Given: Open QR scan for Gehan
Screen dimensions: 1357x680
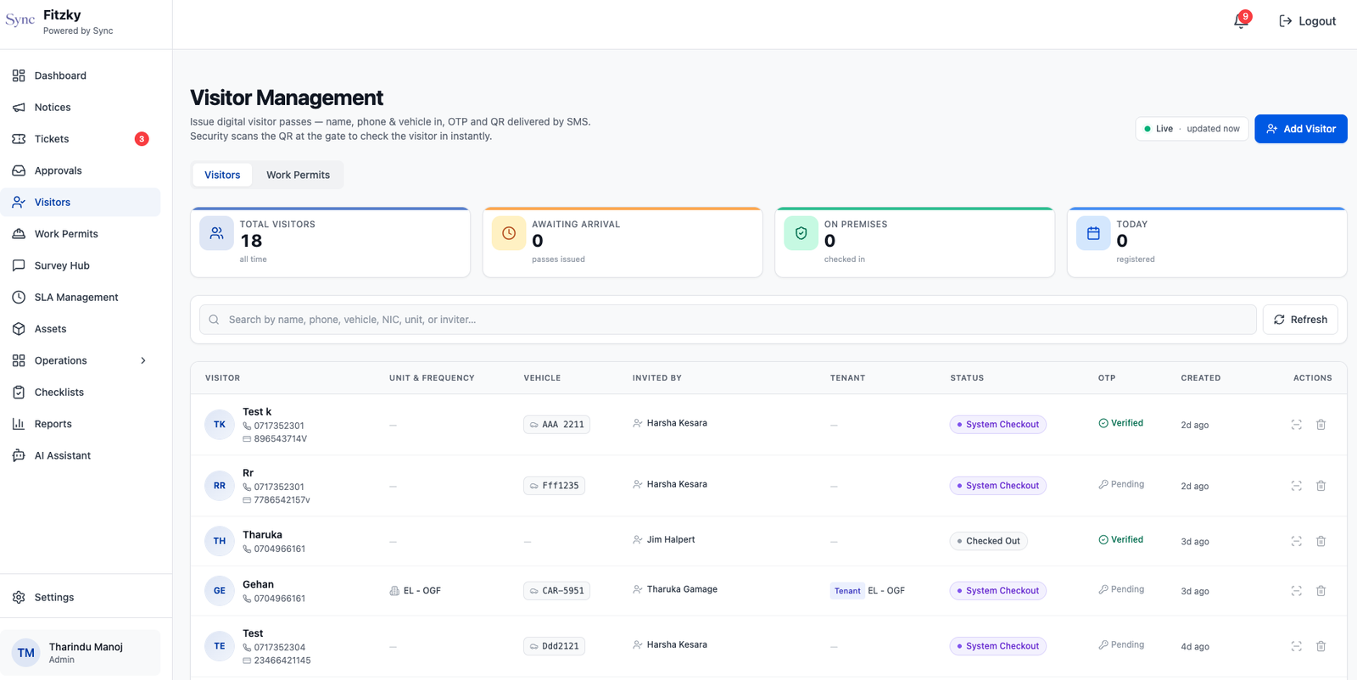Looking at the screenshot, I should tap(1296, 591).
